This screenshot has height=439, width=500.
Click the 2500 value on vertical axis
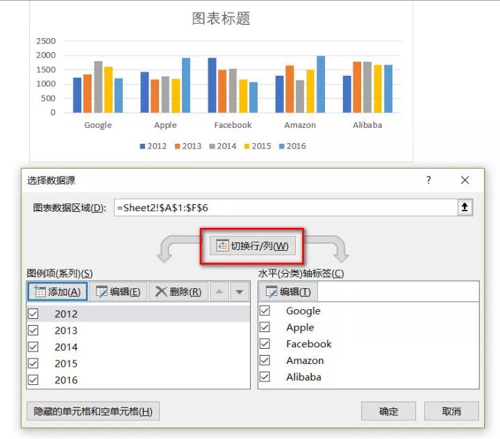coord(46,41)
